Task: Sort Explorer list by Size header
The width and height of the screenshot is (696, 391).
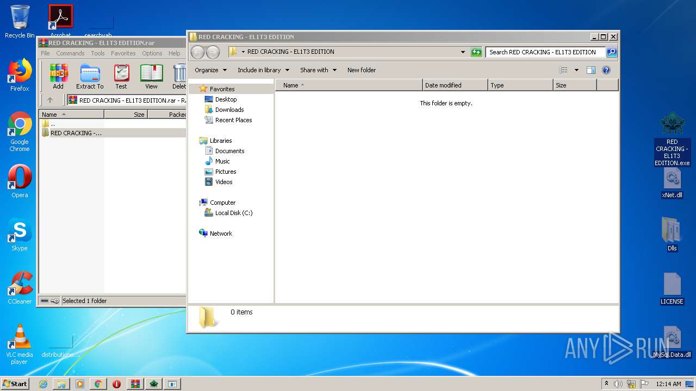Action: pos(575,85)
